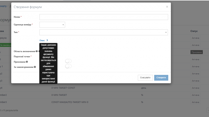Open the Тип dropdown list
The width and height of the screenshot is (209, 117).
pos(103,32)
